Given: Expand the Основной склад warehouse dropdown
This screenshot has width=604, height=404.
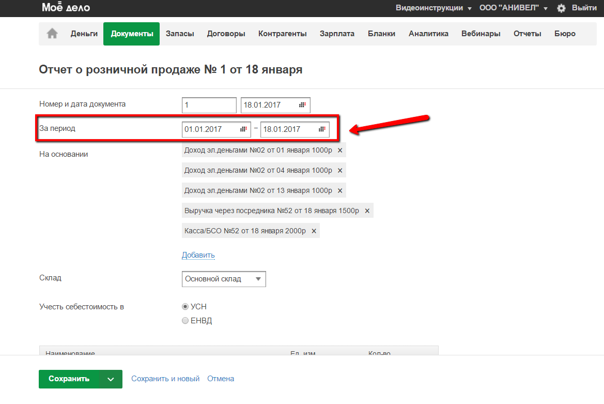Looking at the screenshot, I should click(x=224, y=279).
